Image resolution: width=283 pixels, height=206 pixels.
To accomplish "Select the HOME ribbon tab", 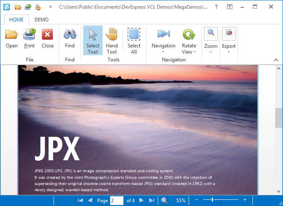I will [x=16, y=20].
